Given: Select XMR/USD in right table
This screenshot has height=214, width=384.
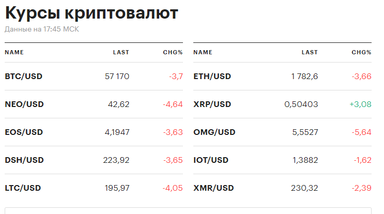Looking at the screenshot, I should point(213,188).
